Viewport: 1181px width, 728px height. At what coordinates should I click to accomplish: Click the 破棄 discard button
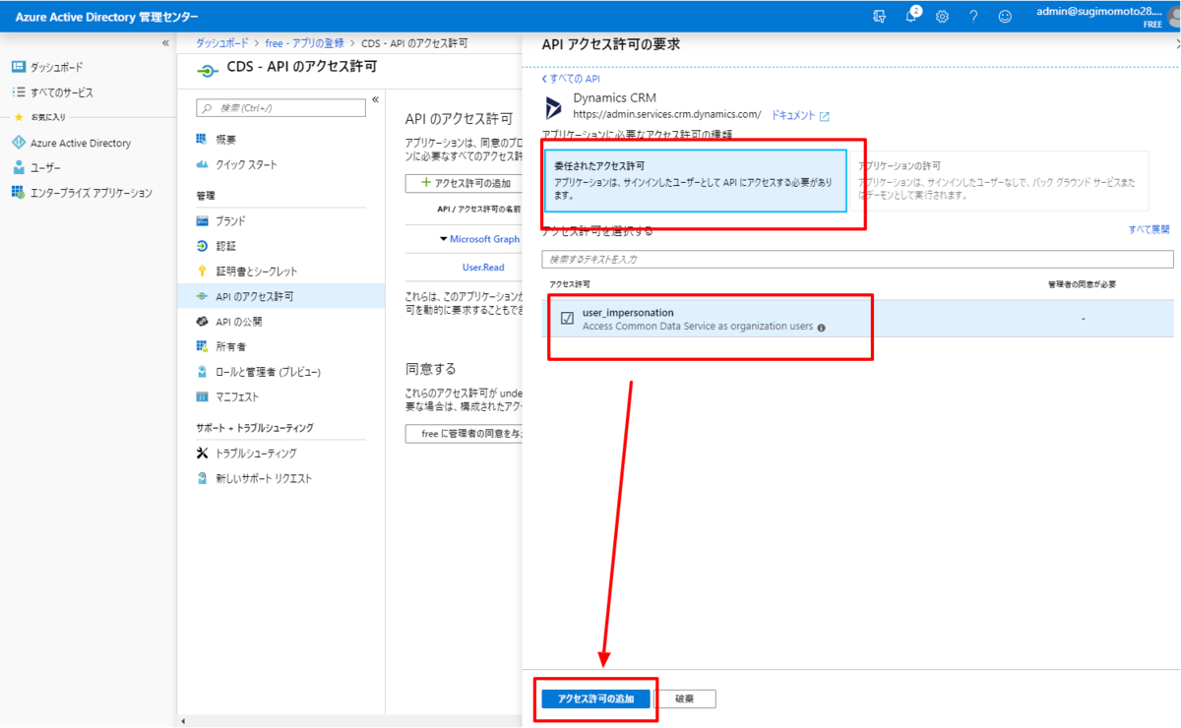[684, 698]
